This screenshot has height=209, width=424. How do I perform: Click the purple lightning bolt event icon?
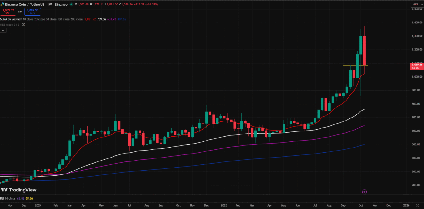tap(365, 192)
